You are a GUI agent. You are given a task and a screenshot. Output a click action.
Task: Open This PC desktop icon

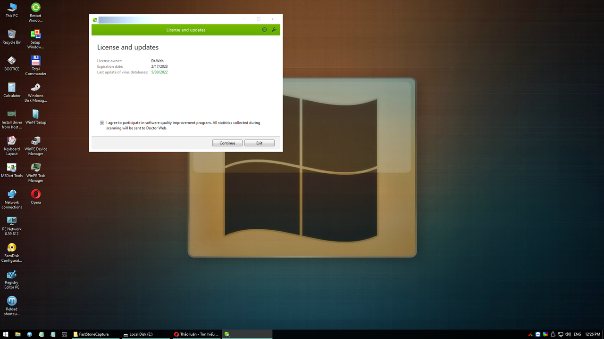pyautogui.click(x=12, y=10)
